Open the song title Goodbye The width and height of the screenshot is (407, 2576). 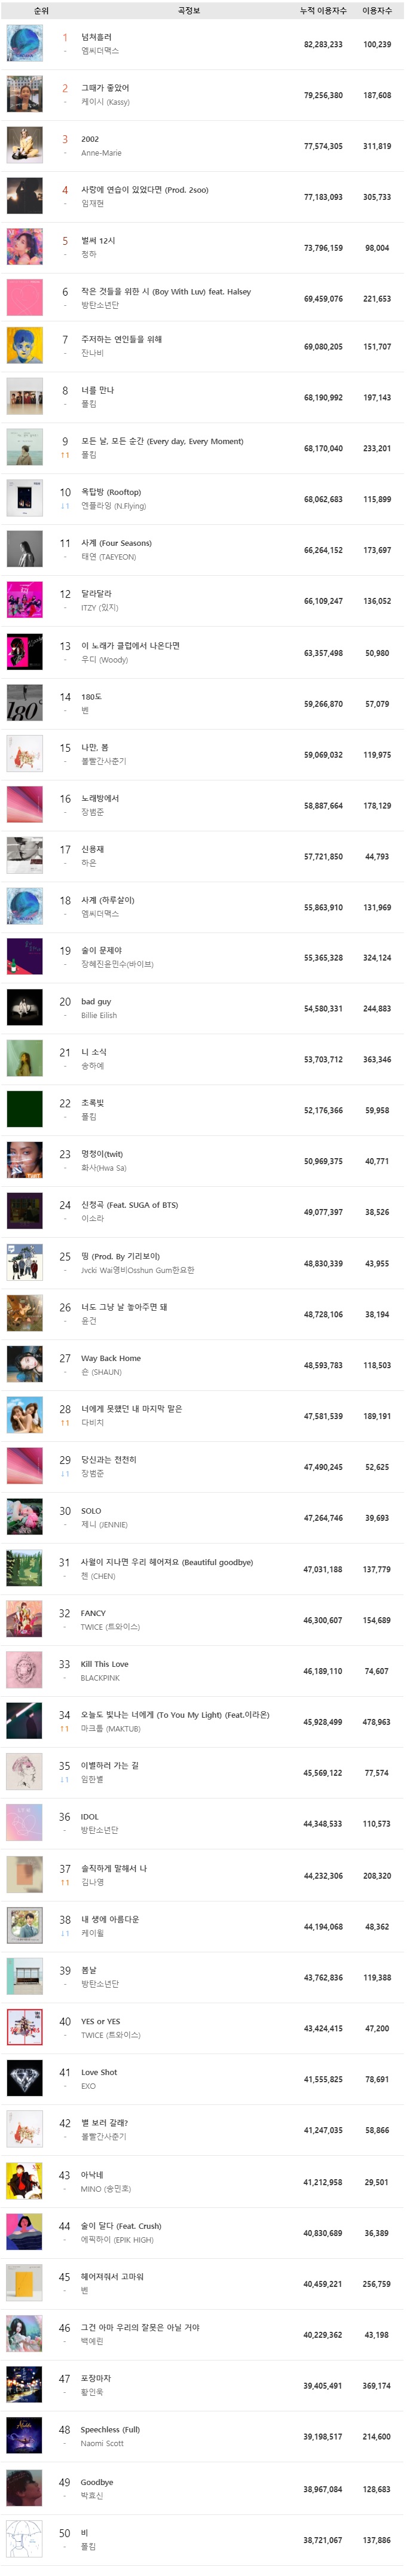click(97, 2482)
